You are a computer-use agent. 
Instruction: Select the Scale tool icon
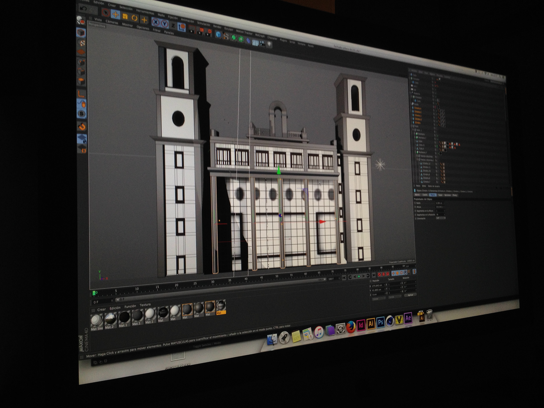click(125, 16)
